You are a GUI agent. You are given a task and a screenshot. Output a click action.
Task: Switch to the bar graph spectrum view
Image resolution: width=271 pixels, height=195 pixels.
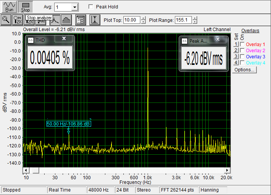click(67, 20)
